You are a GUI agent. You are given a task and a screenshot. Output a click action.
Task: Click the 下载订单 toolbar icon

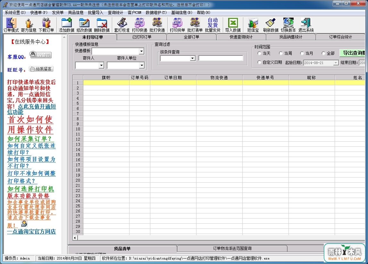point(46,25)
